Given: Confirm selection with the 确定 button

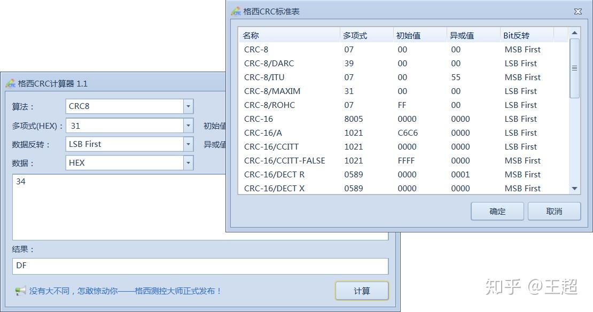Looking at the screenshot, I should 497,210.
